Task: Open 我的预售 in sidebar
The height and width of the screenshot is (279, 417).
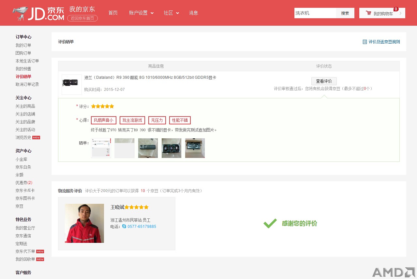Action: pos(23,69)
